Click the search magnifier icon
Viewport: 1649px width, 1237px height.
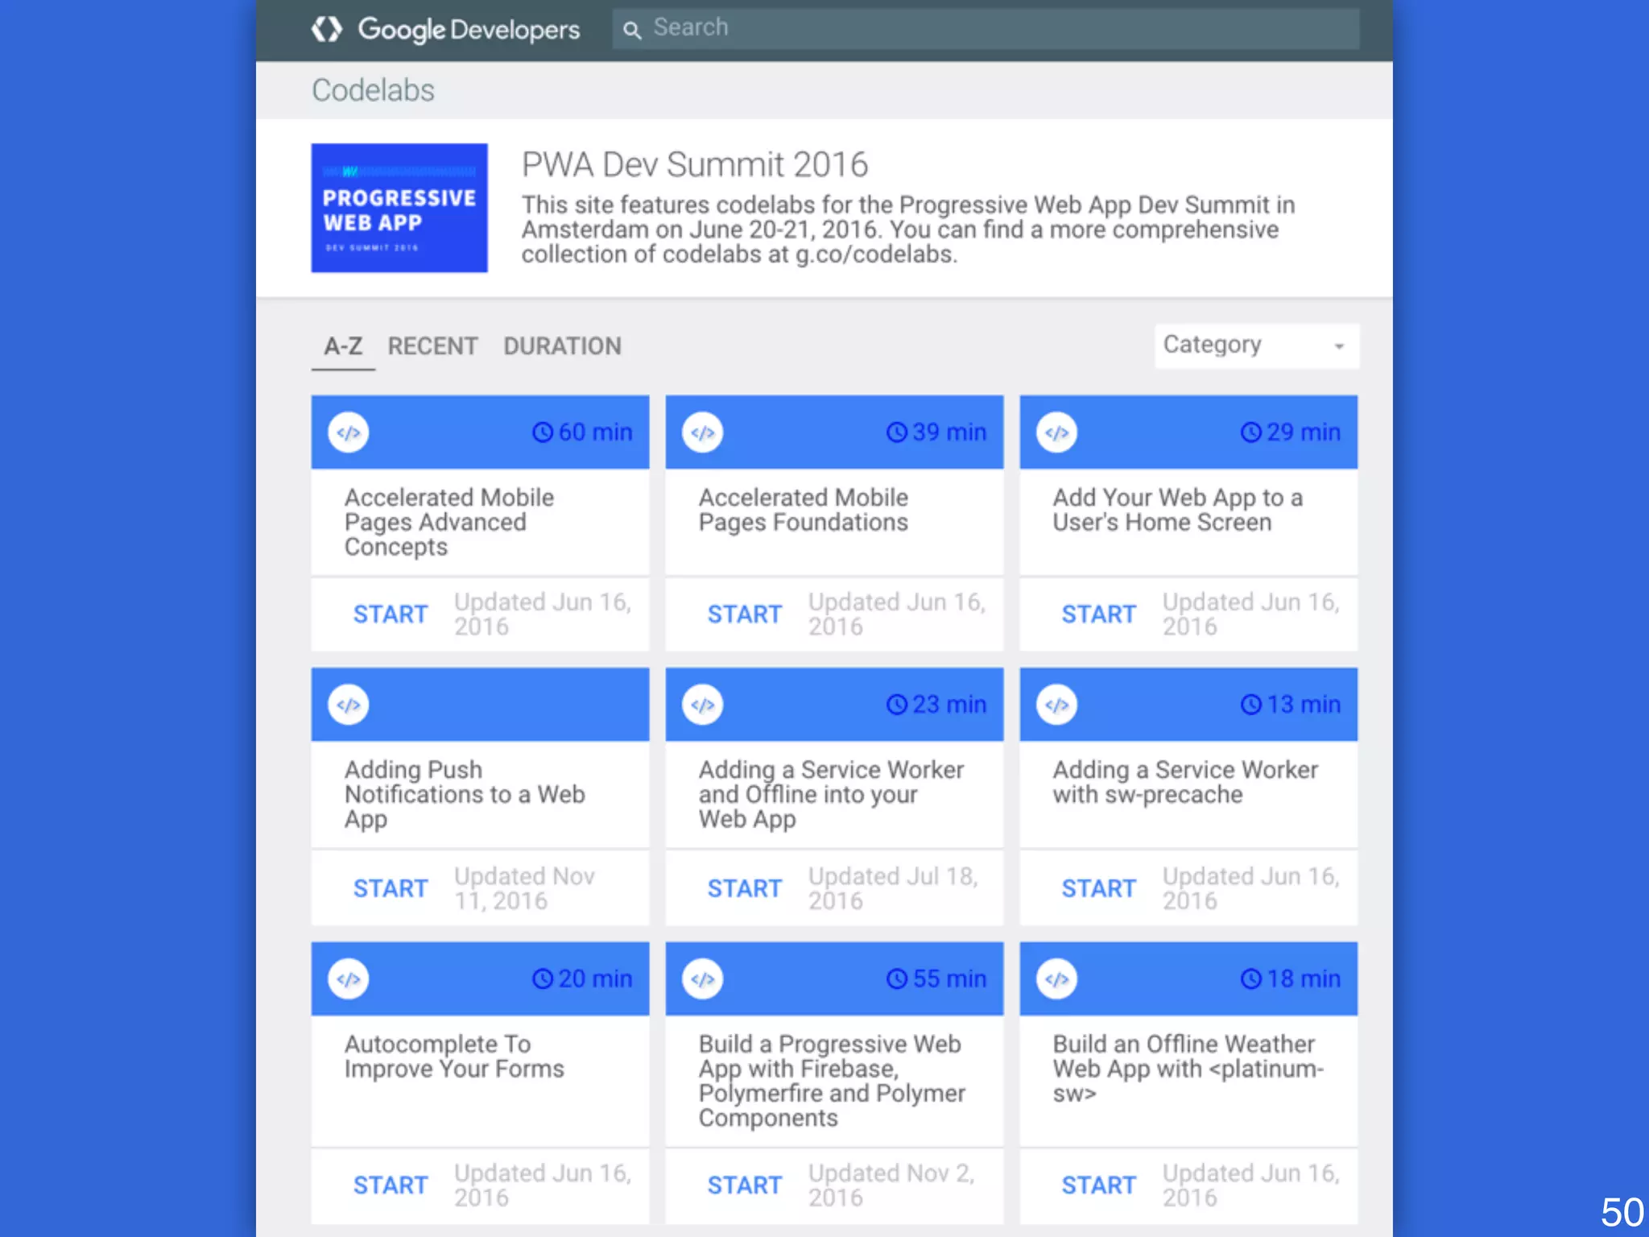pyautogui.click(x=632, y=30)
